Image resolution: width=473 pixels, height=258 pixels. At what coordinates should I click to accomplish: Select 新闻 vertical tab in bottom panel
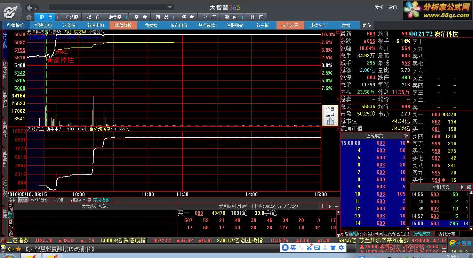click(10, 207)
